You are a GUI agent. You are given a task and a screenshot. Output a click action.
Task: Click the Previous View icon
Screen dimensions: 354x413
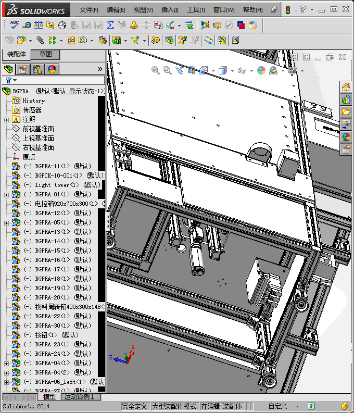180,70
